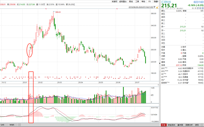The width and height of the screenshot is (204, 127).
Task: Expand the date range dropdown triangle
Action: pos(155,7)
